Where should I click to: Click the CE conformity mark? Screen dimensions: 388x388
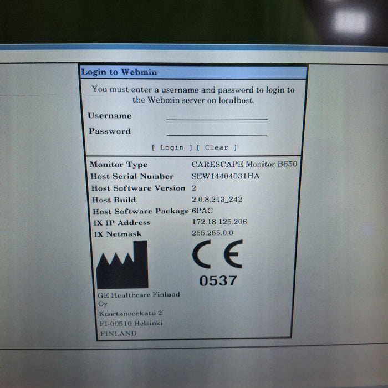click(x=217, y=256)
